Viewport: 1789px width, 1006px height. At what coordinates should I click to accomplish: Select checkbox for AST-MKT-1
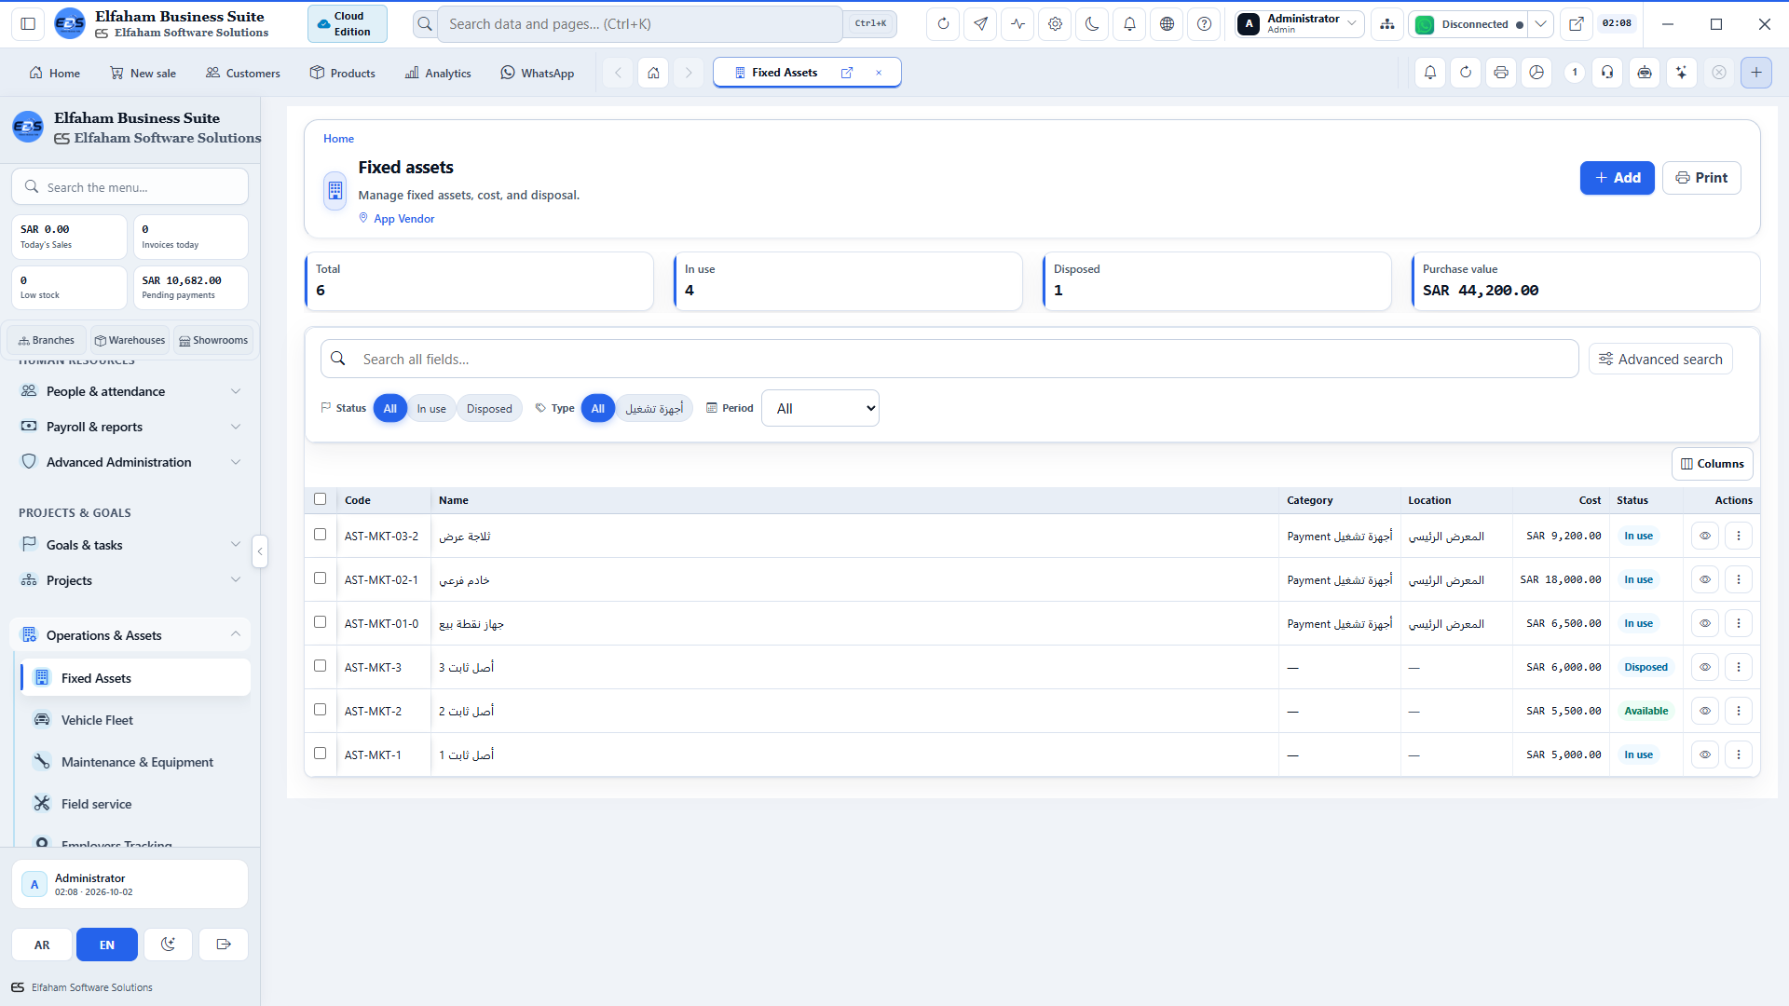321,754
